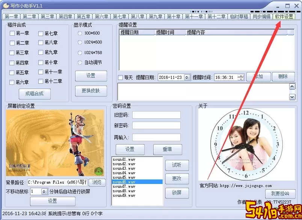Select the 800*600 display mode

[80, 33]
